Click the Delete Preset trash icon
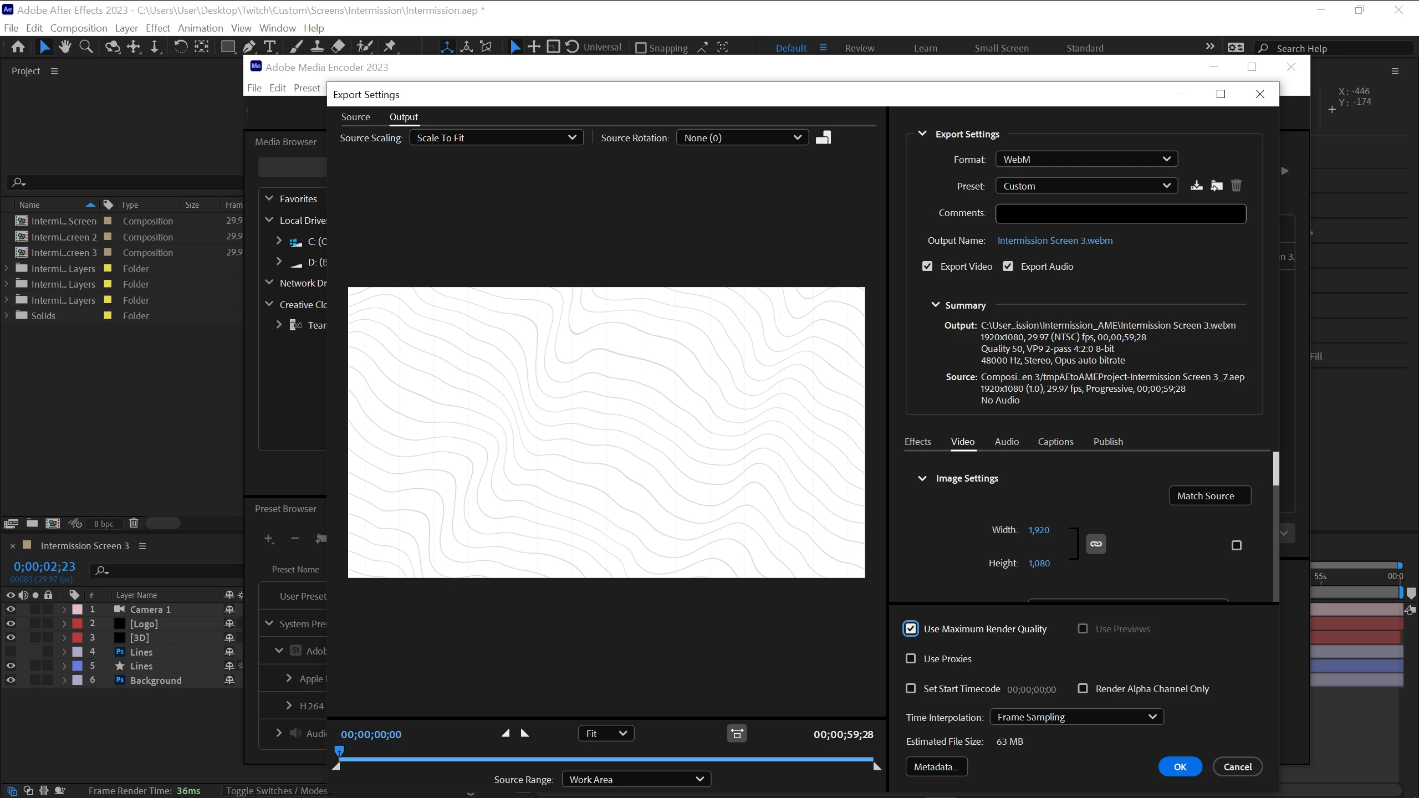 [1236, 186]
